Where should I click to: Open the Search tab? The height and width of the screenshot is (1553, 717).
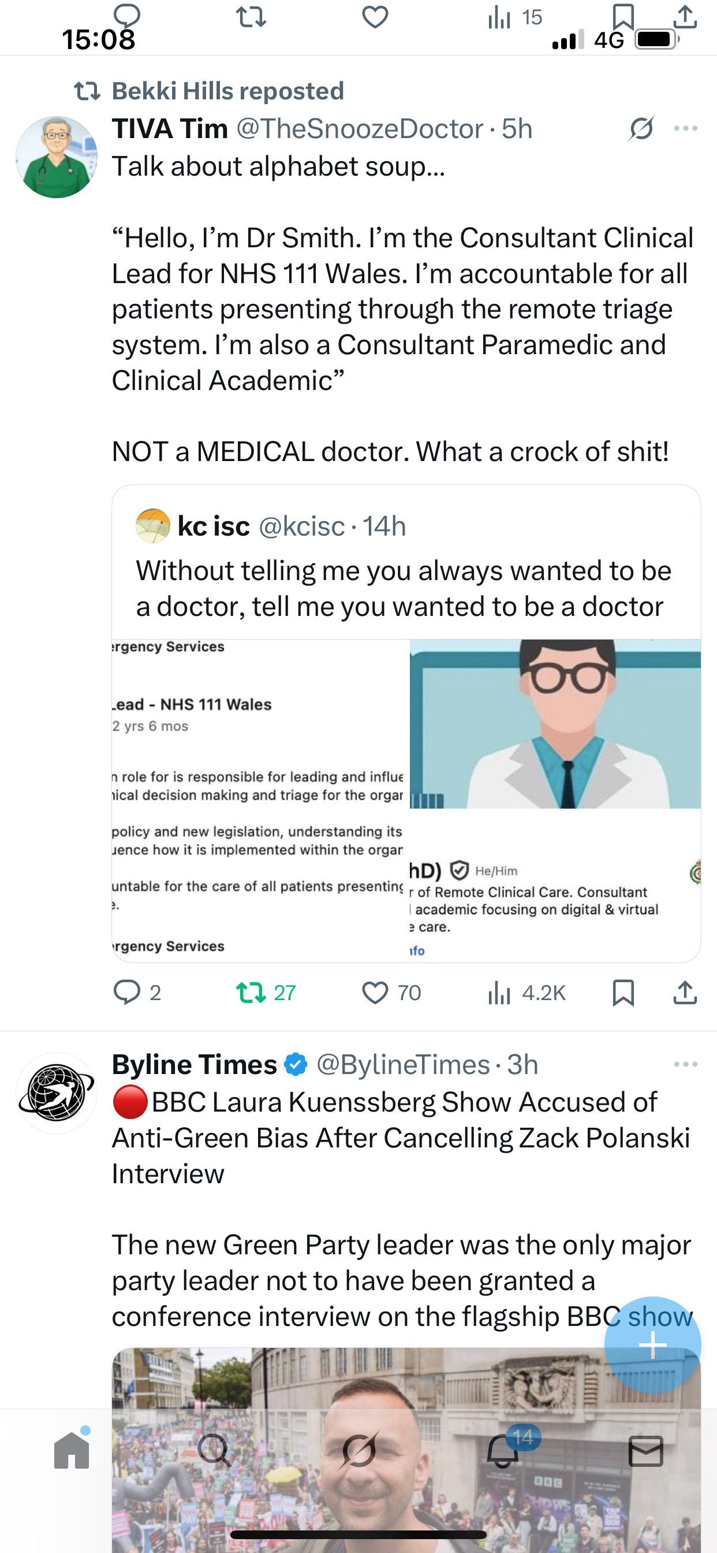(215, 1451)
